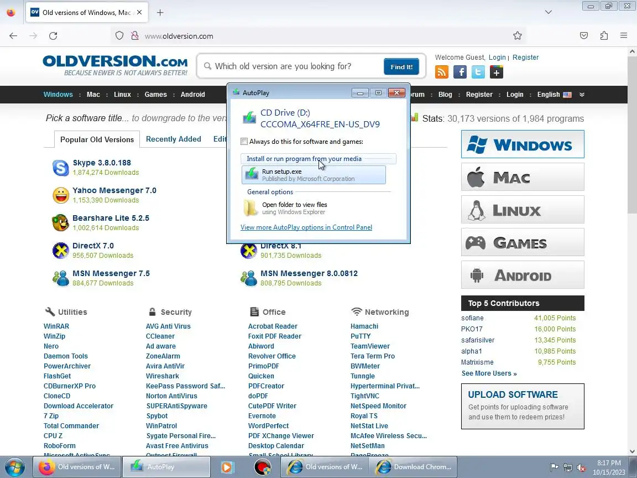Click the large Mac category banner
This screenshot has height=478, width=637.
(523, 177)
